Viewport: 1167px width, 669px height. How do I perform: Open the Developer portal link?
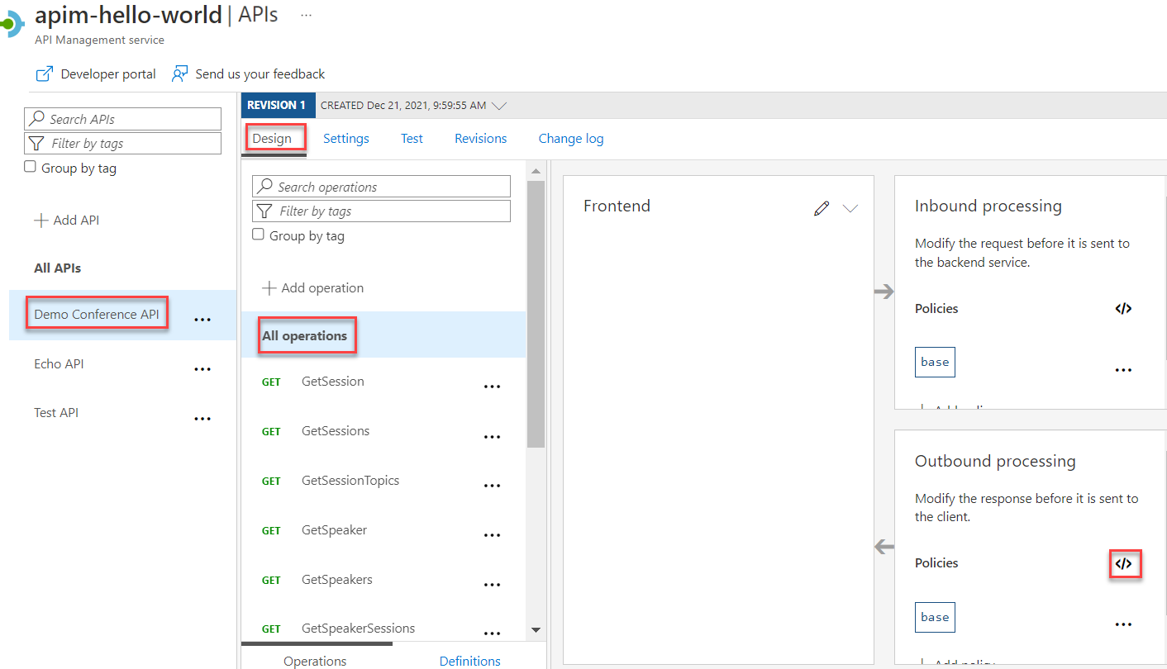coord(108,74)
